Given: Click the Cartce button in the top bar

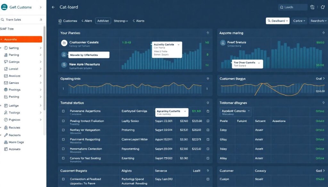Looking at the screenshot, I should coord(299,20).
